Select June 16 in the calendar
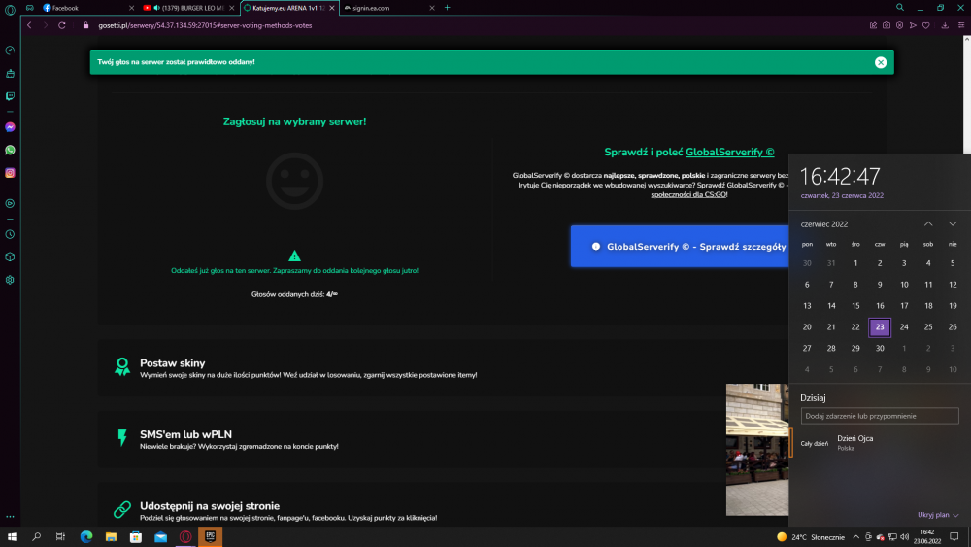The image size is (971, 547). 880,306
